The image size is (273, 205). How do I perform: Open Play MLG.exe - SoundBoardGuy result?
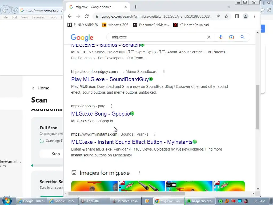pyautogui.click(x=110, y=79)
